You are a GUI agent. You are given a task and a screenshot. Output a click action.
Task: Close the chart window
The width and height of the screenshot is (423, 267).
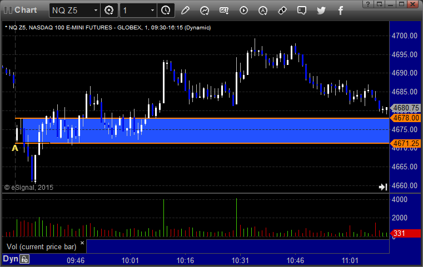click(413, 4)
